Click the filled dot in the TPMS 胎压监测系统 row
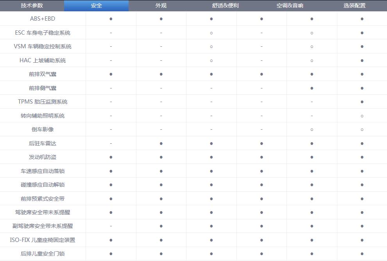This screenshot has width=387, height=261. [x=362, y=102]
